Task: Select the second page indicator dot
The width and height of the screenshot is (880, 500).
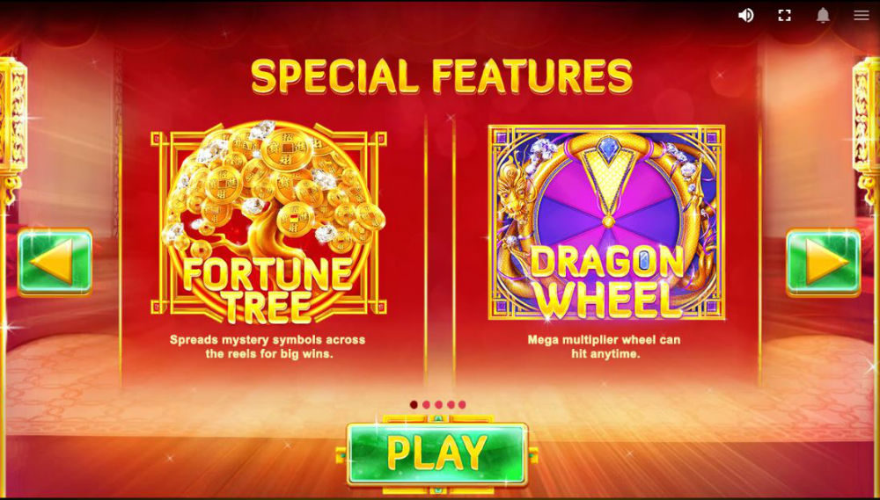Action: (x=426, y=405)
